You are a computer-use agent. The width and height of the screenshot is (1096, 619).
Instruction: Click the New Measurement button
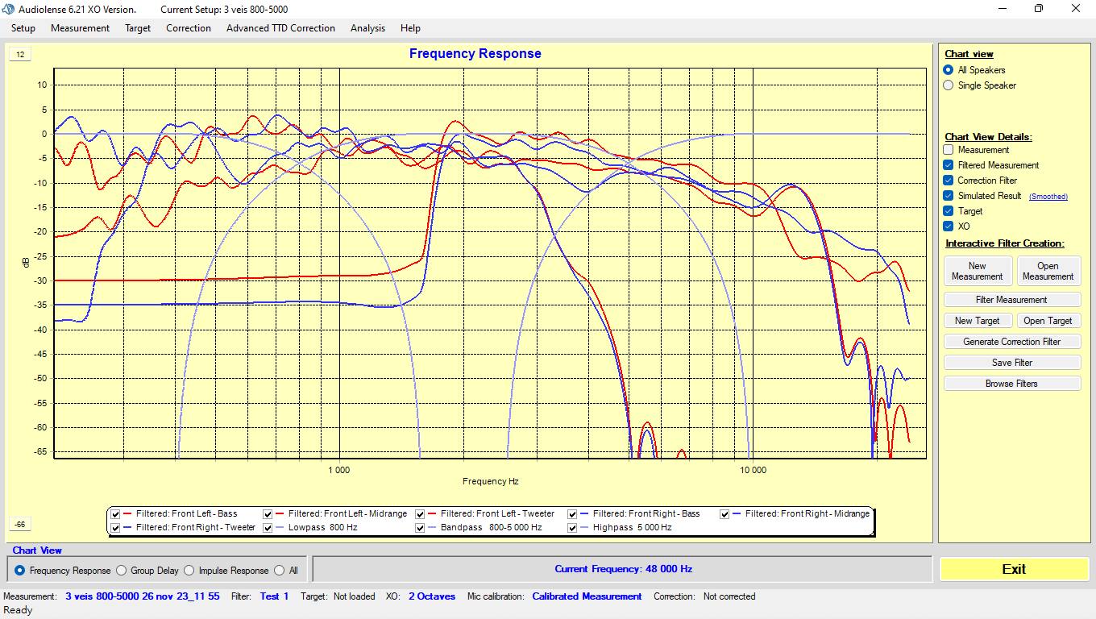tap(977, 271)
